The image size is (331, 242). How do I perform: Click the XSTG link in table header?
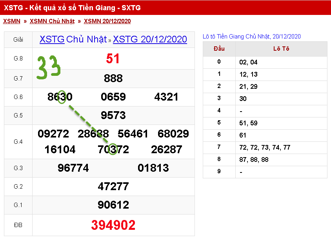(x=52, y=39)
